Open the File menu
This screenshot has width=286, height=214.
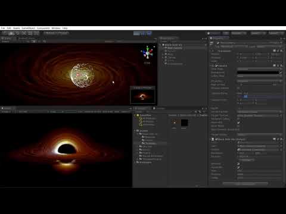pos(3,28)
